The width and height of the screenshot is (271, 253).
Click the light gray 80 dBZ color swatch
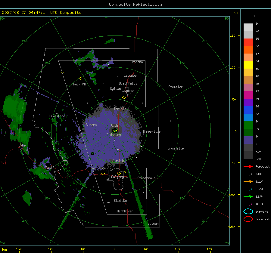click(x=248, y=27)
